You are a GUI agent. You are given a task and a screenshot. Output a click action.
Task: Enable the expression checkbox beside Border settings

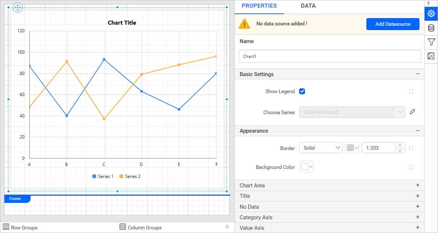411,147
